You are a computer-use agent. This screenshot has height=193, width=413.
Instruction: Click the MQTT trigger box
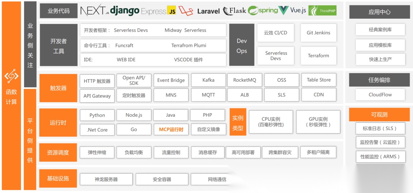tap(208, 95)
